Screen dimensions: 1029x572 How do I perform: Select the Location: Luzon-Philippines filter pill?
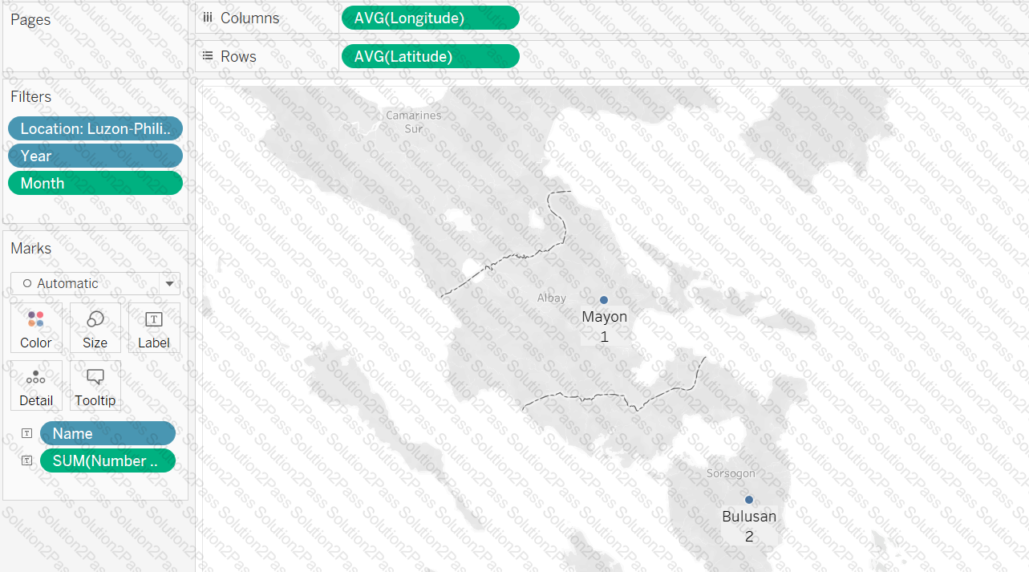pos(95,128)
